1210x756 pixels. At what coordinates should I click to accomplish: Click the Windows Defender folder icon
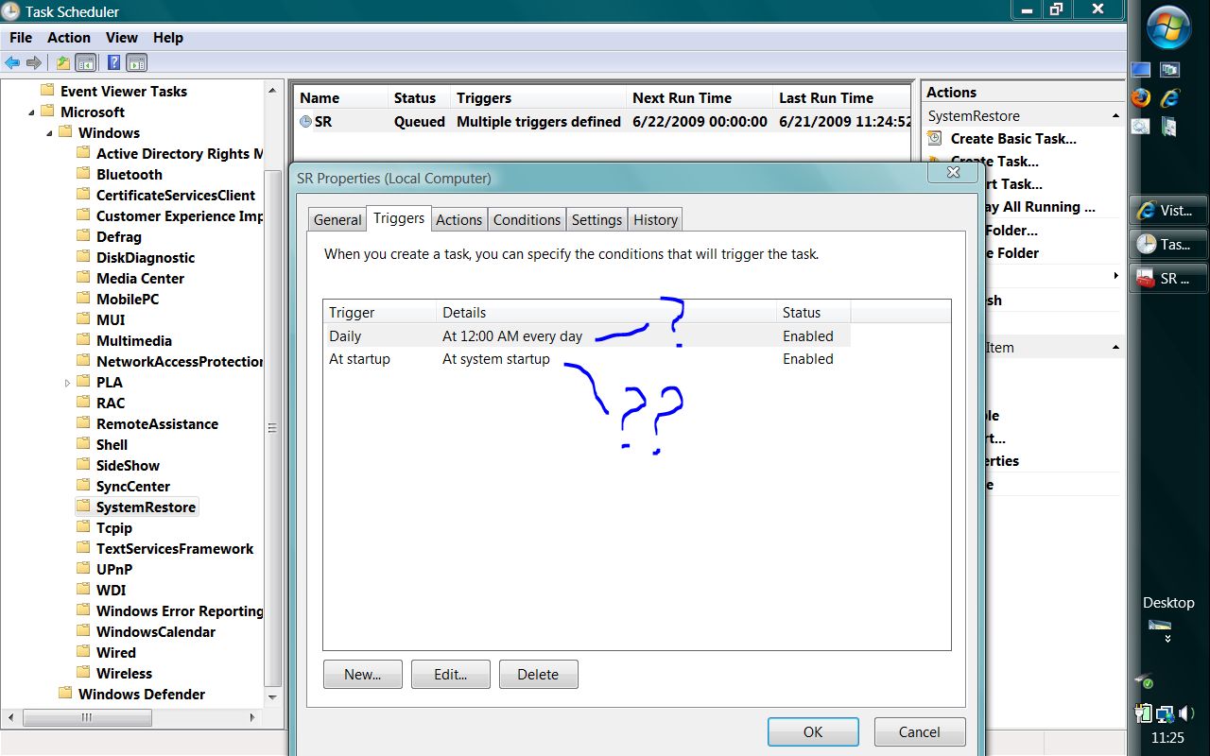tap(65, 694)
